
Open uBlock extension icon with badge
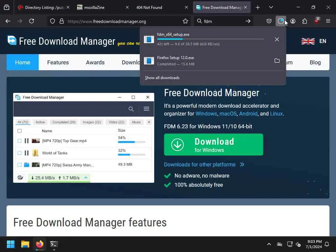(x=317, y=21)
